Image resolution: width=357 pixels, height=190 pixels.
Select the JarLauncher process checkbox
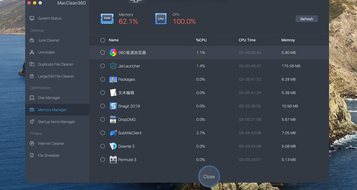pos(103,66)
